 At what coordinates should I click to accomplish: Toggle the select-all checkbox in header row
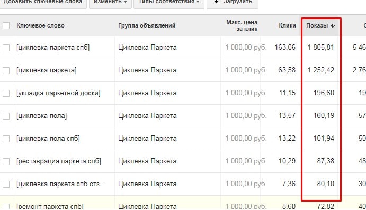(x=6, y=25)
